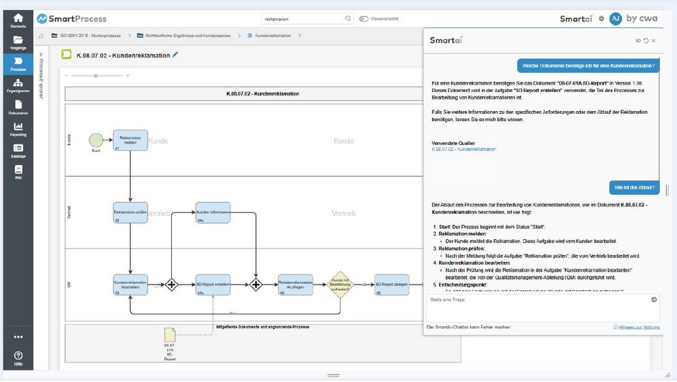
Task: Open Vorgänge in the sidebar
Action: 18,43
